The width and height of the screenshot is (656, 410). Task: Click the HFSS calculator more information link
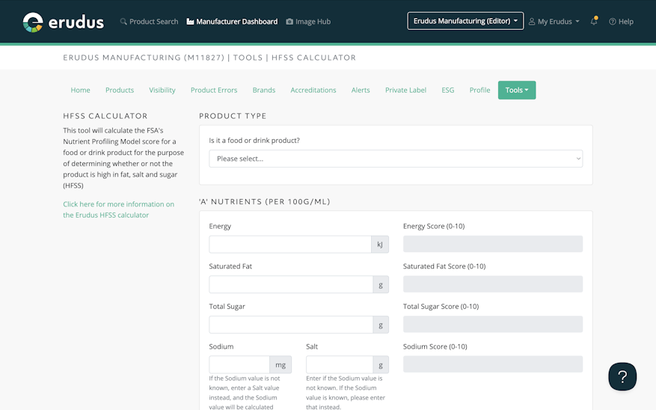[118, 209]
